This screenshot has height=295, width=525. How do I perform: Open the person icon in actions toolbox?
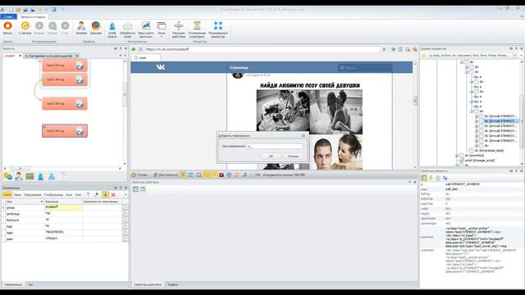click(19, 176)
